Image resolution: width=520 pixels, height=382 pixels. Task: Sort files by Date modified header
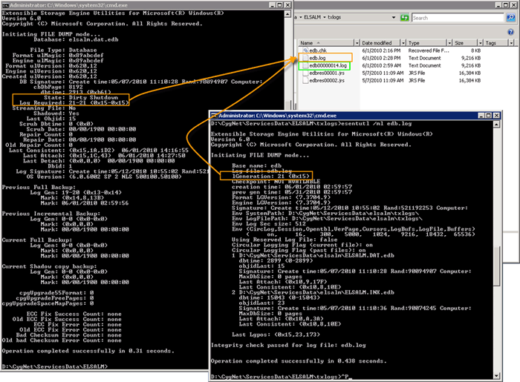(380, 43)
